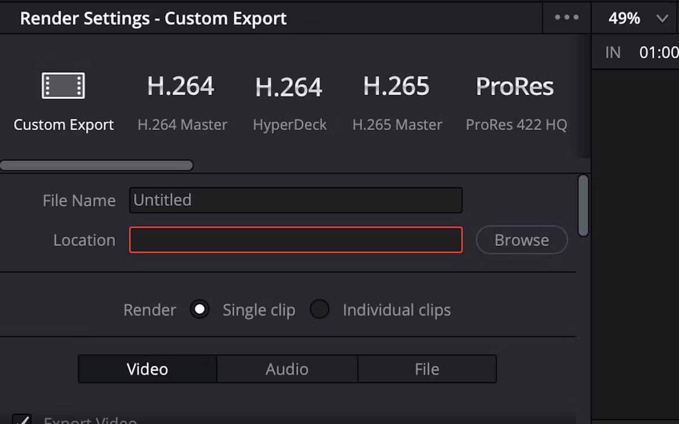
Task: Select the ProRes 422 HQ preset
Action: [515, 105]
